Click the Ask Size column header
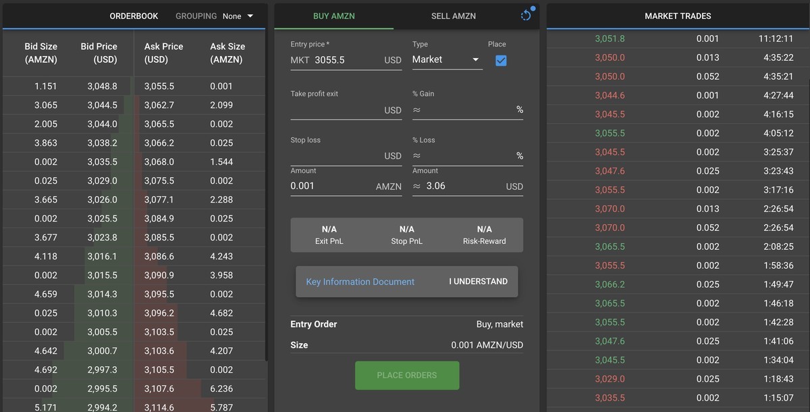Image resolution: width=810 pixels, height=412 pixels. pyautogui.click(x=227, y=53)
